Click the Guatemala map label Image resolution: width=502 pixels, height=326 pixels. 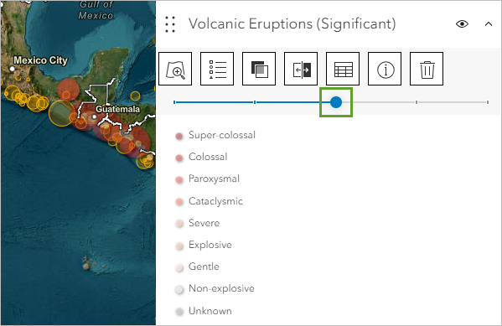pyautogui.click(x=117, y=109)
